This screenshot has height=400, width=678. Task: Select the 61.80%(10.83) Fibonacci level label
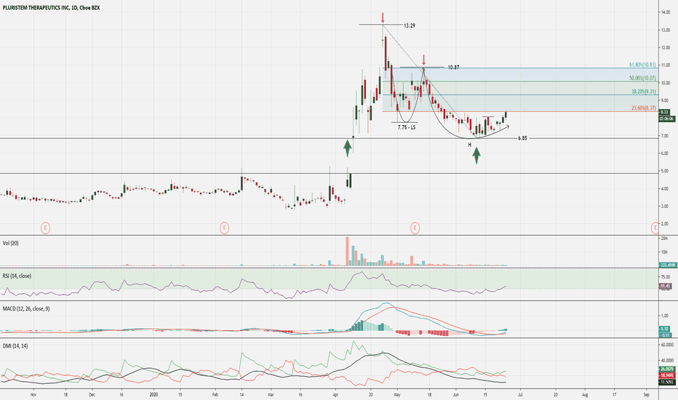pos(642,65)
